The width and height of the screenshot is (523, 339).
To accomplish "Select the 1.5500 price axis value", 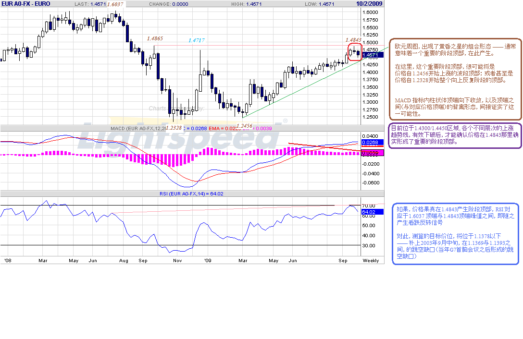I will pyautogui.click(x=370, y=28).
